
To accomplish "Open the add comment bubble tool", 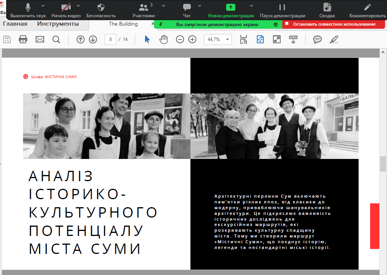I will coord(317,39).
